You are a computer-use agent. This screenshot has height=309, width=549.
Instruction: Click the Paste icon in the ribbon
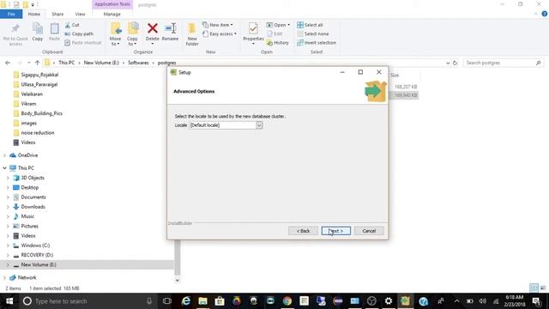click(x=54, y=28)
